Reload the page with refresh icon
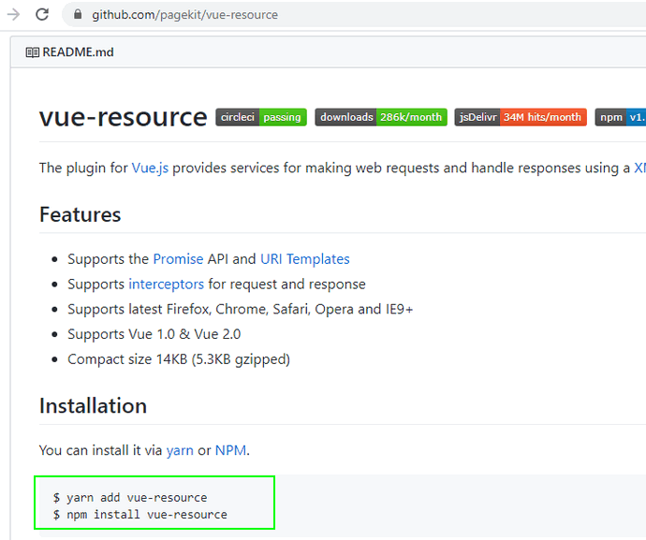The height and width of the screenshot is (540, 646). 42,15
